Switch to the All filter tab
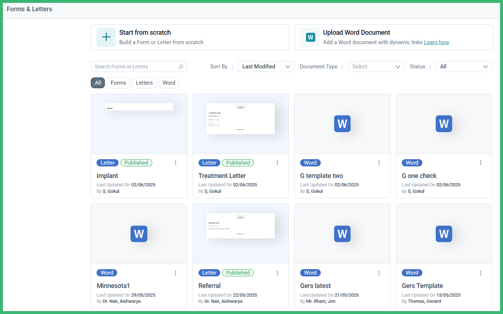This screenshot has width=503, height=314. (98, 83)
